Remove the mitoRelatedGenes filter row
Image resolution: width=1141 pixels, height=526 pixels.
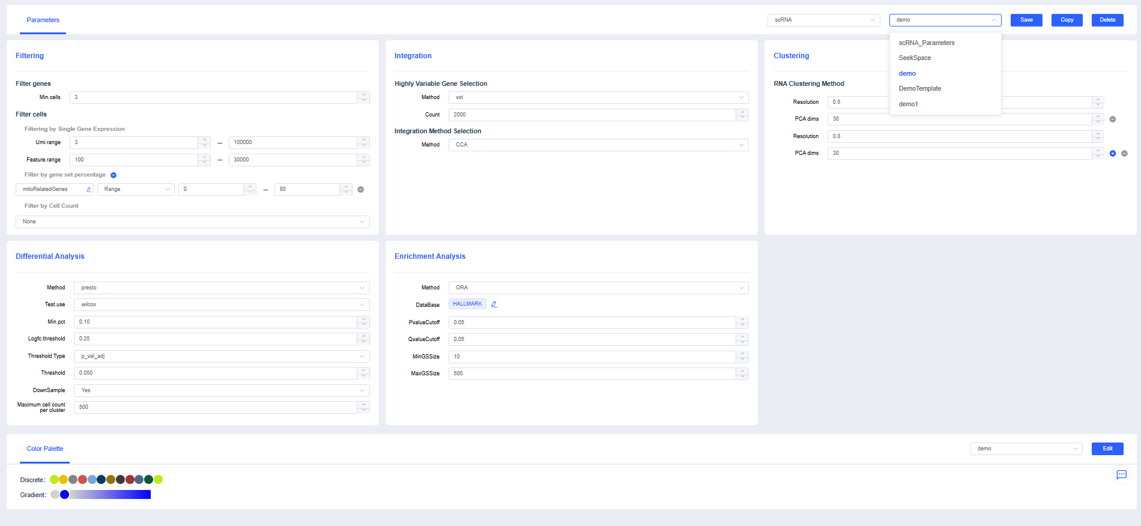pos(361,190)
